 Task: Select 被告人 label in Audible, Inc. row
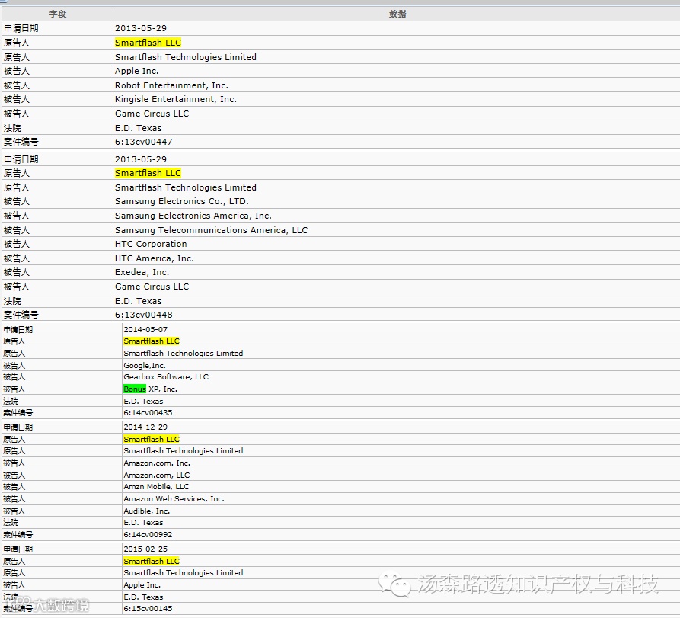point(14,511)
